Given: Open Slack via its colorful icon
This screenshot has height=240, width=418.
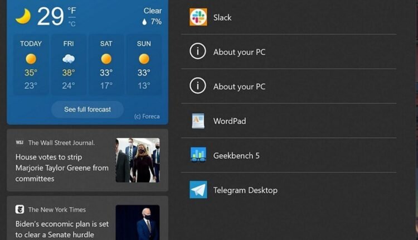Looking at the screenshot, I should [198, 17].
